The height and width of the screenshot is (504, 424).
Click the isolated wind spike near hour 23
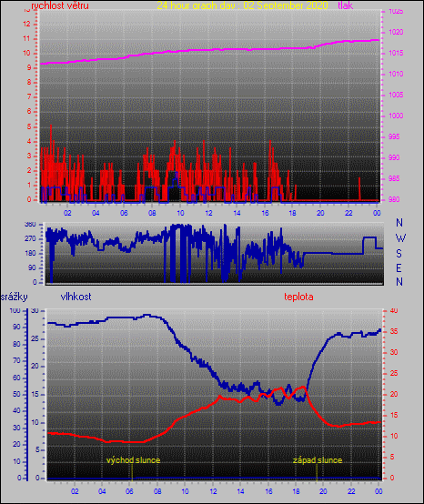tap(359, 189)
